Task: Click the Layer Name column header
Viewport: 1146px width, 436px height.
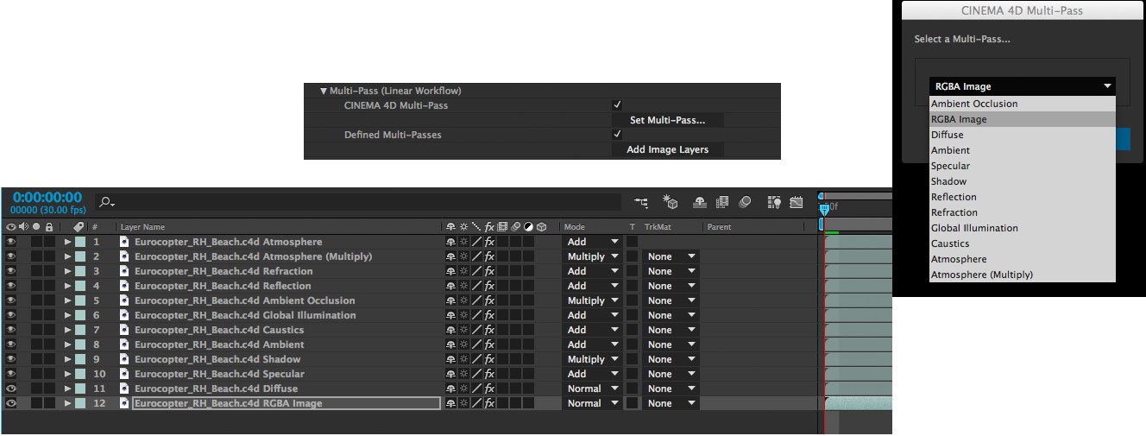Action: (x=142, y=227)
